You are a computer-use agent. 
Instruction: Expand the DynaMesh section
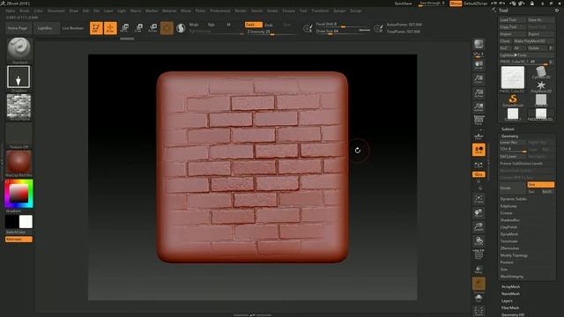[x=509, y=234]
